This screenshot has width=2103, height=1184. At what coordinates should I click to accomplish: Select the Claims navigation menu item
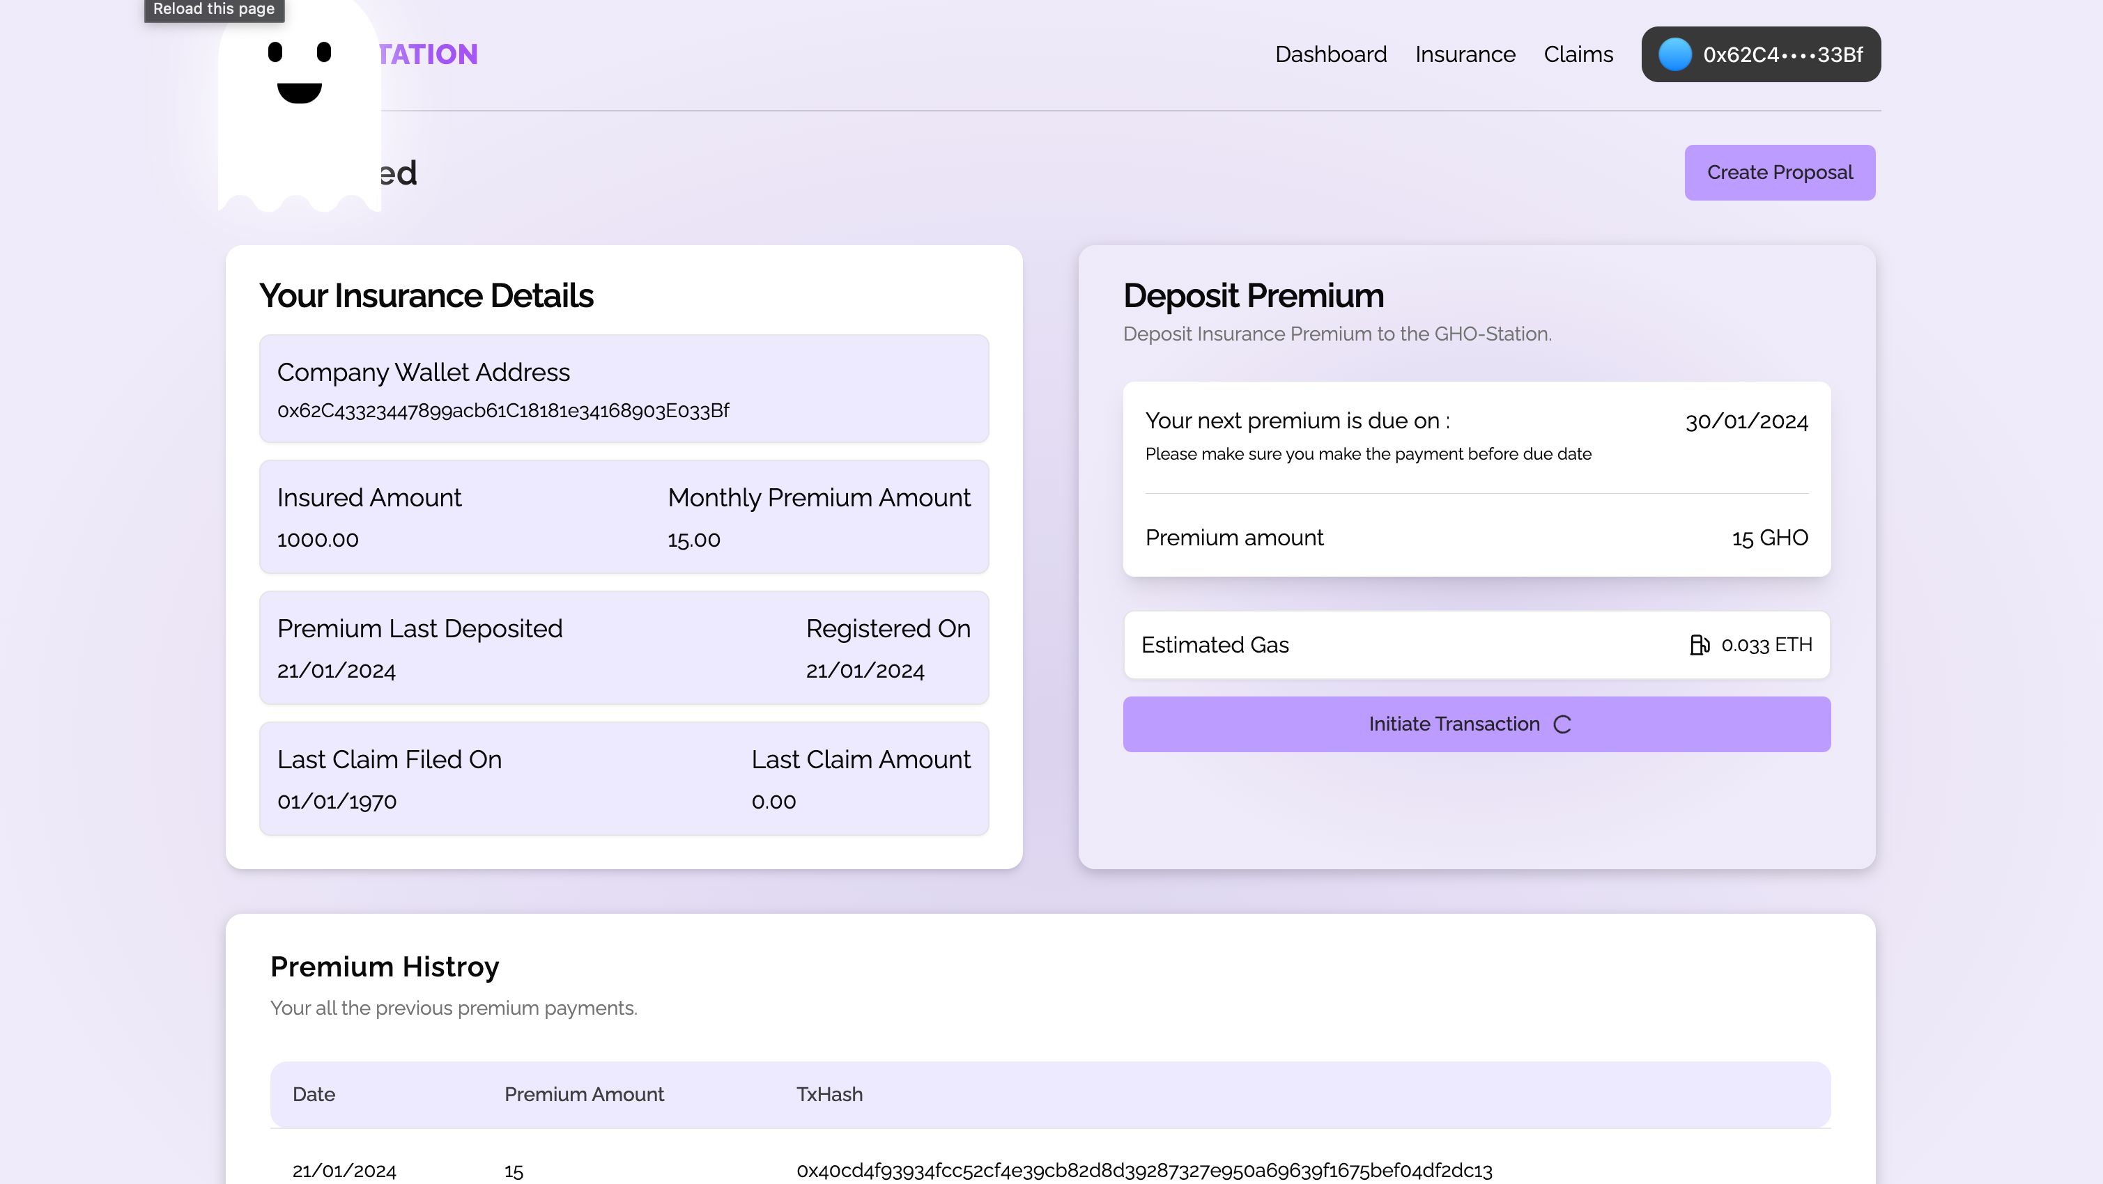pos(1579,54)
